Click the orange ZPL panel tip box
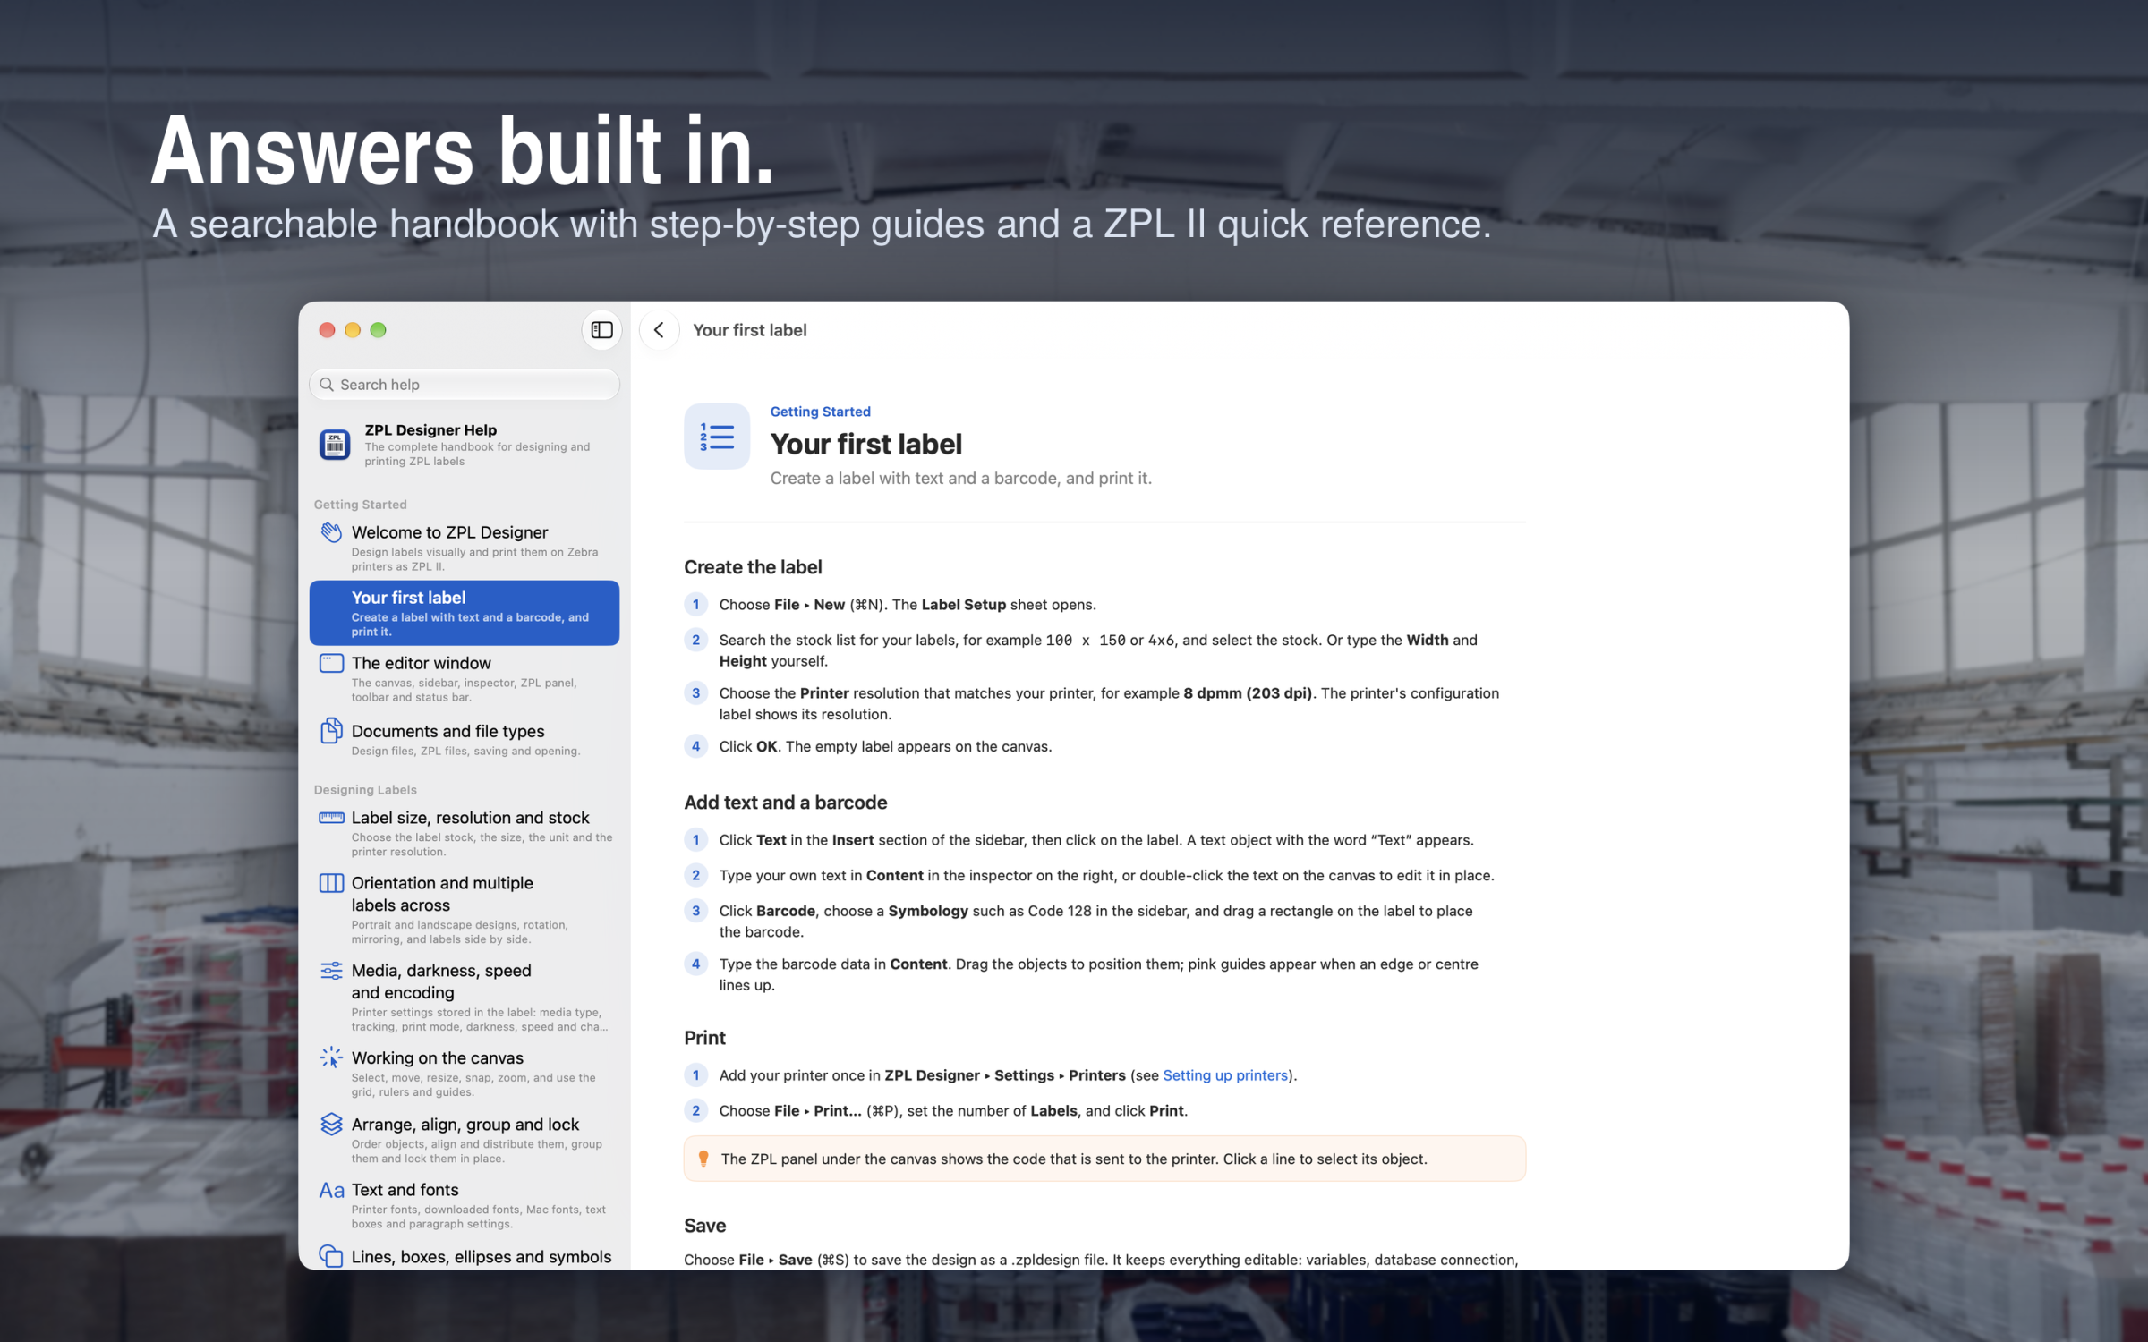The width and height of the screenshot is (2148, 1342). 1104,1159
